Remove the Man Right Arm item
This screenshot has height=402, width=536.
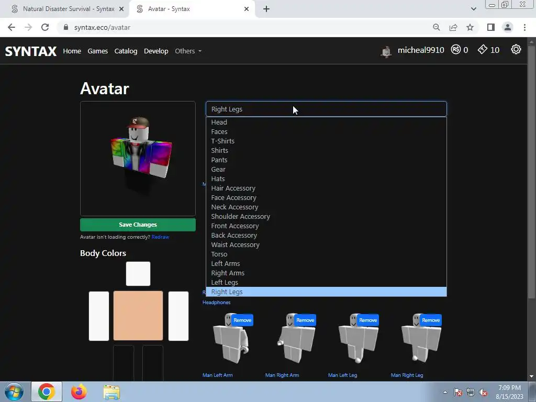305,320
